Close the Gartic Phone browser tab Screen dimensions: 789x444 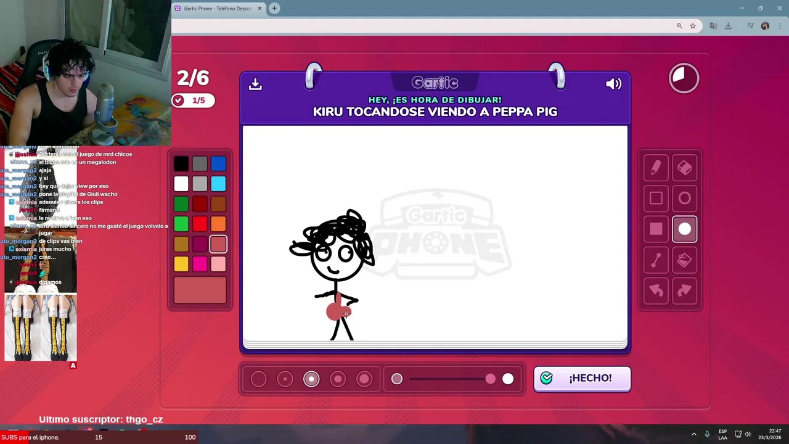(260, 9)
